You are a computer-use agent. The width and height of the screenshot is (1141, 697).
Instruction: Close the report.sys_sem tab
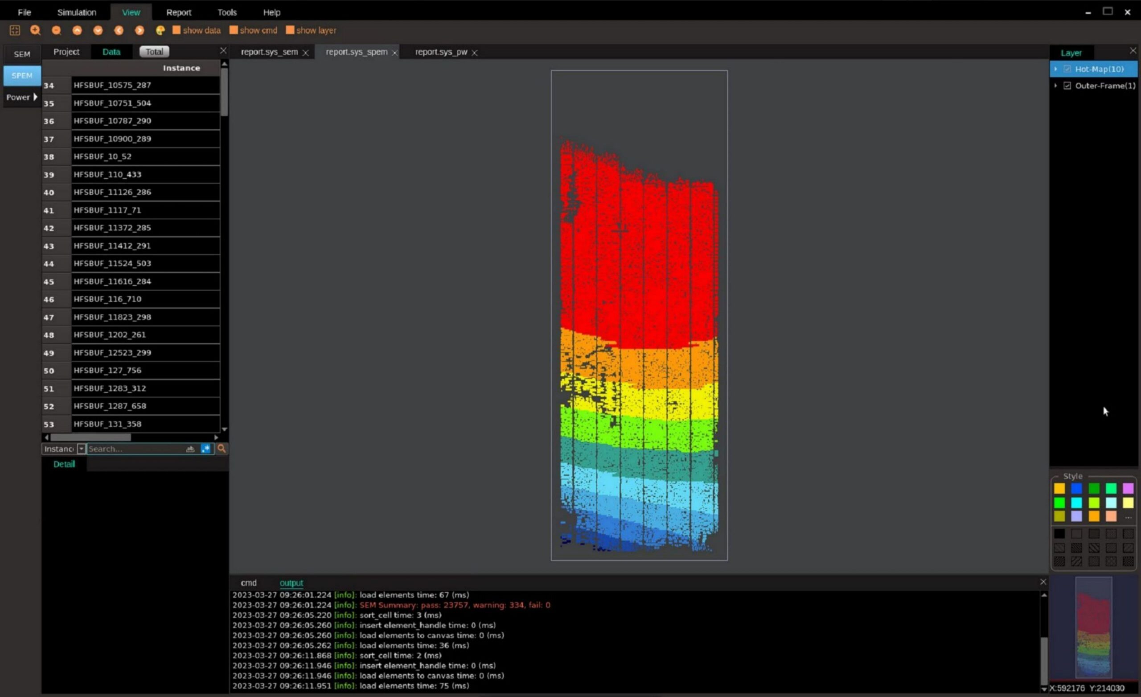tap(306, 53)
